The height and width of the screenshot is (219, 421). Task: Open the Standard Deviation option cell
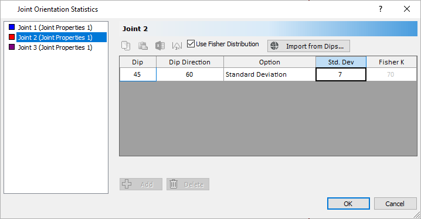coord(270,74)
